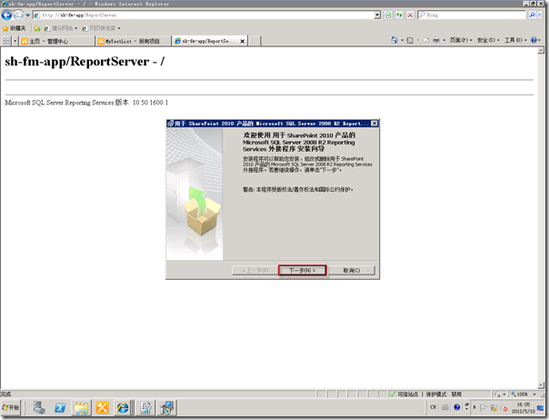549x420 pixels.
Task: Open a new blank tab
Action: tap(255, 41)
